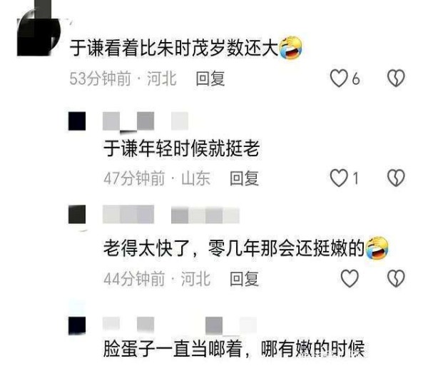
Task: Dislike the reply posted 47分钟前
Action: (x=396, y=178)
